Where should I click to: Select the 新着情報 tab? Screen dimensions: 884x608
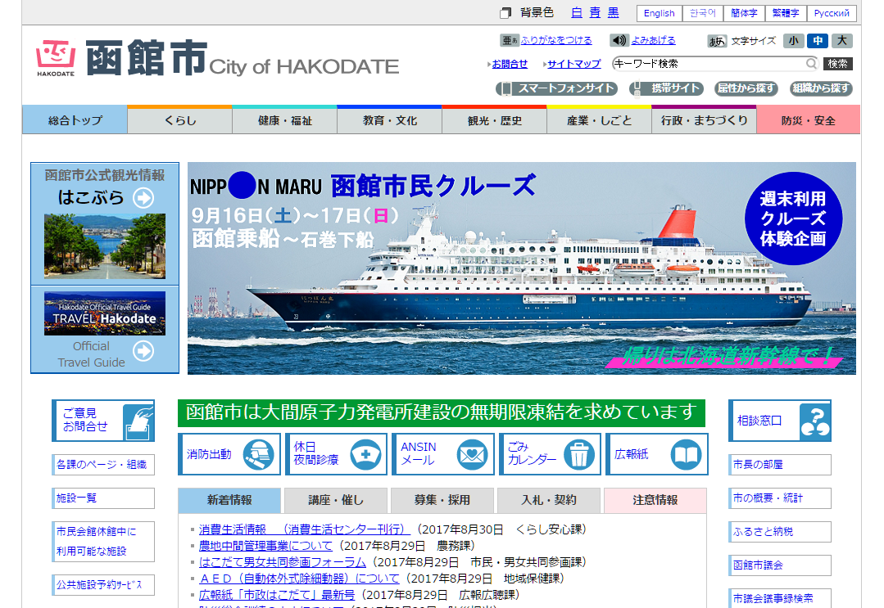pyautogui.click(x=229, y=500)
